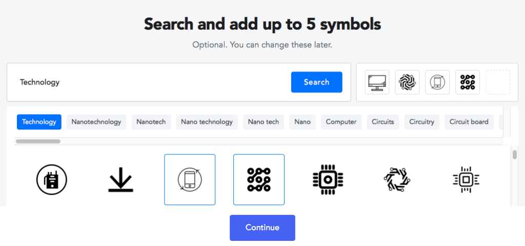Remove the monitor symbol from selected tray

coord(377,82)
